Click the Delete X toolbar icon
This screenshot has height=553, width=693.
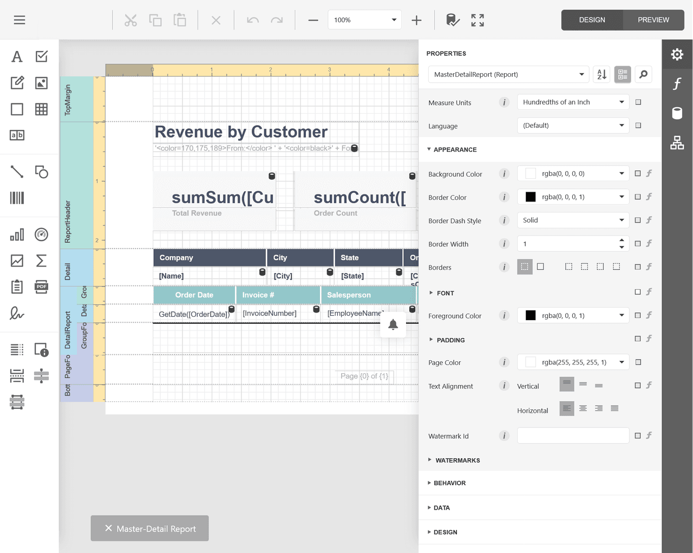[216, 20]
